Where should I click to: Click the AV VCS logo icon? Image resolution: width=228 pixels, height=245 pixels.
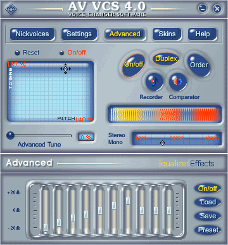(11, 9)
